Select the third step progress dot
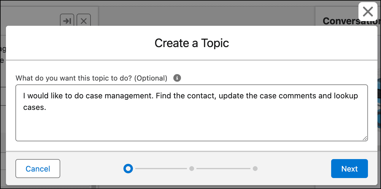381x189 pixels. [255, 169]
